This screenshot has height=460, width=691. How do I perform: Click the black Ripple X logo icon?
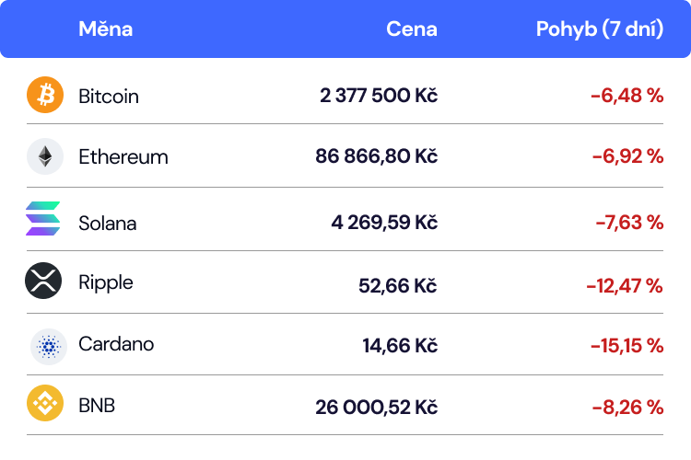(43, 282)
